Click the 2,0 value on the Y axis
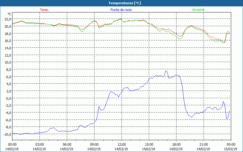The height and width of the screenshot is (152, 243). (x=9, y=91)
